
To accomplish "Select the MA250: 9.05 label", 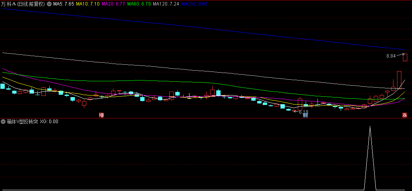I will click(195, 4).
